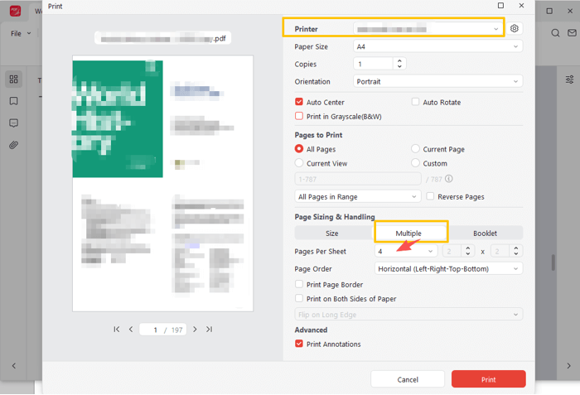
Task: Open Paper Size dropdown showing A4
Action: pos(438,46)
